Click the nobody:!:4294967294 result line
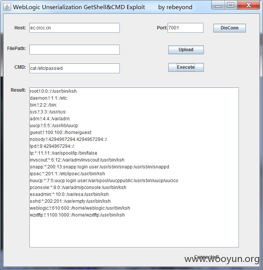 [x=69, y=139]
